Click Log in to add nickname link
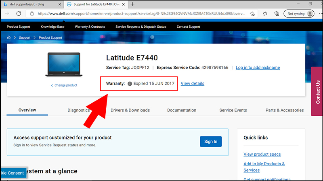Image resolution: width=323 pixels, height=181 pixels. (258, 68)
